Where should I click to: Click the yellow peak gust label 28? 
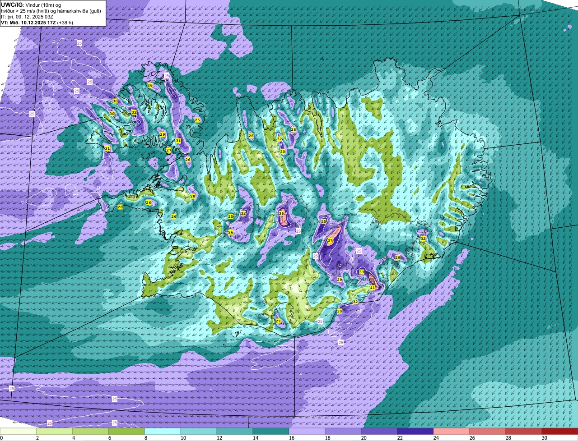click(x=193, y=196)
